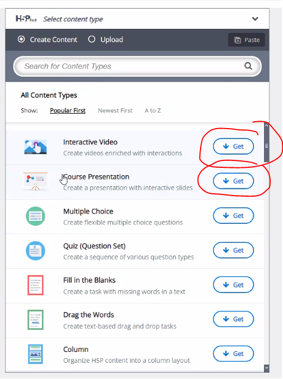283x379 pixels.
Task: Select the Quiz (Question Set) blue icon
Action: pos(36,251)
